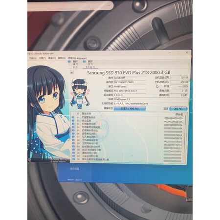220x220 pixels.
Task: Click the 属性名称 (attribute name) column header
Action: (87, 114)
